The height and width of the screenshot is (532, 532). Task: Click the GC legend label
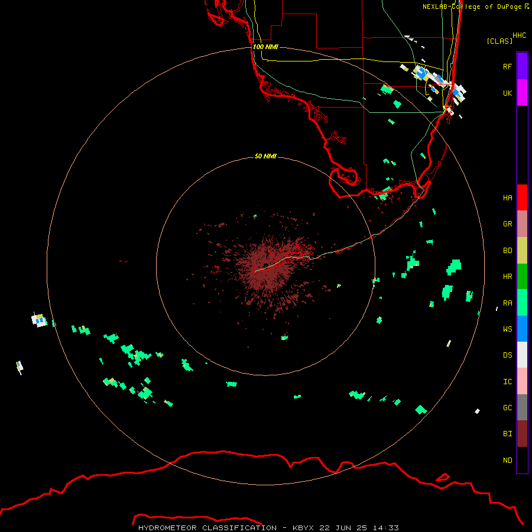(x=507, y=408)
